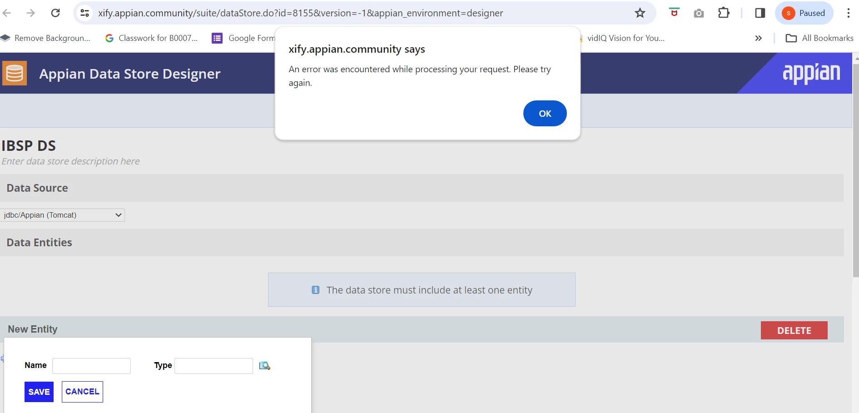Viewport: 859px width, 413px height.
Task: Open Remove Background bookmark
Action: 46,38
